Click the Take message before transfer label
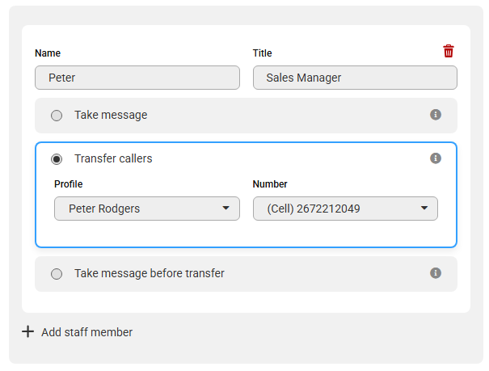The height and width of the screenshot is (371, 489). click(150, 273)
